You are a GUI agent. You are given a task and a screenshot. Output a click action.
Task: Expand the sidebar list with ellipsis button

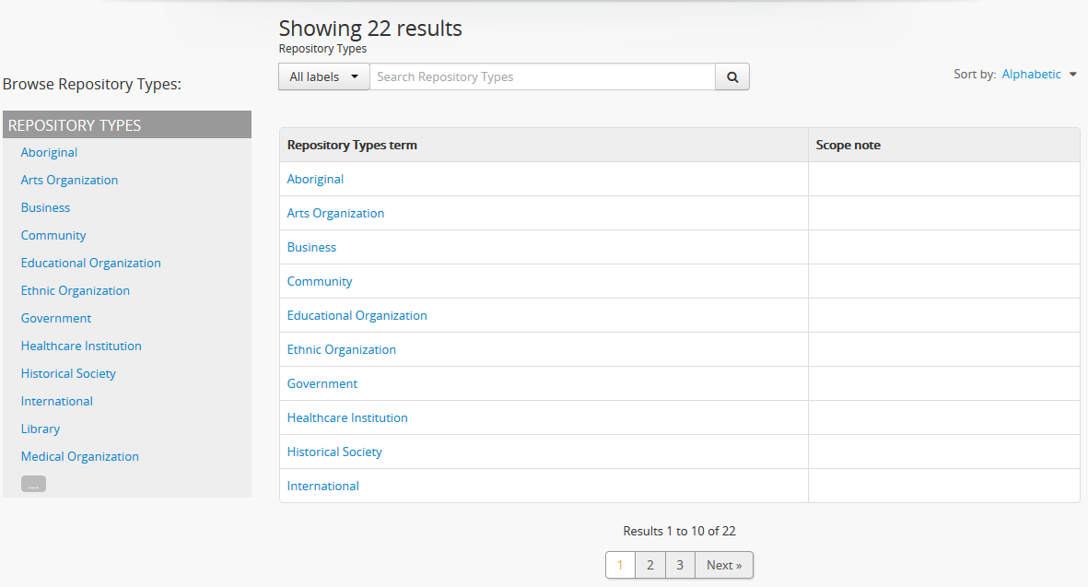[x=33, y=485]
